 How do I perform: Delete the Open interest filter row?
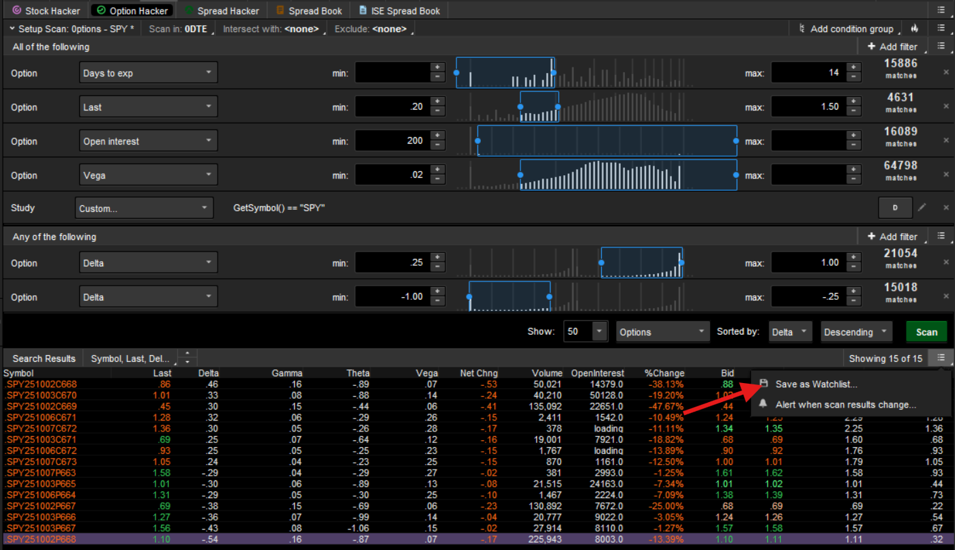[x=946, y=140]
